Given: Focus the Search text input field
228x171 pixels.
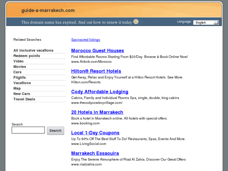Looking at the screenshot, I should coord(28,130).
